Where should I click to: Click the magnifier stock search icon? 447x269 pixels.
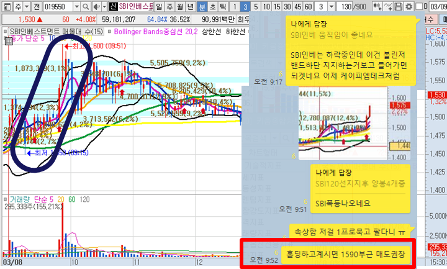pyautogui.click(x=86, y=6)
